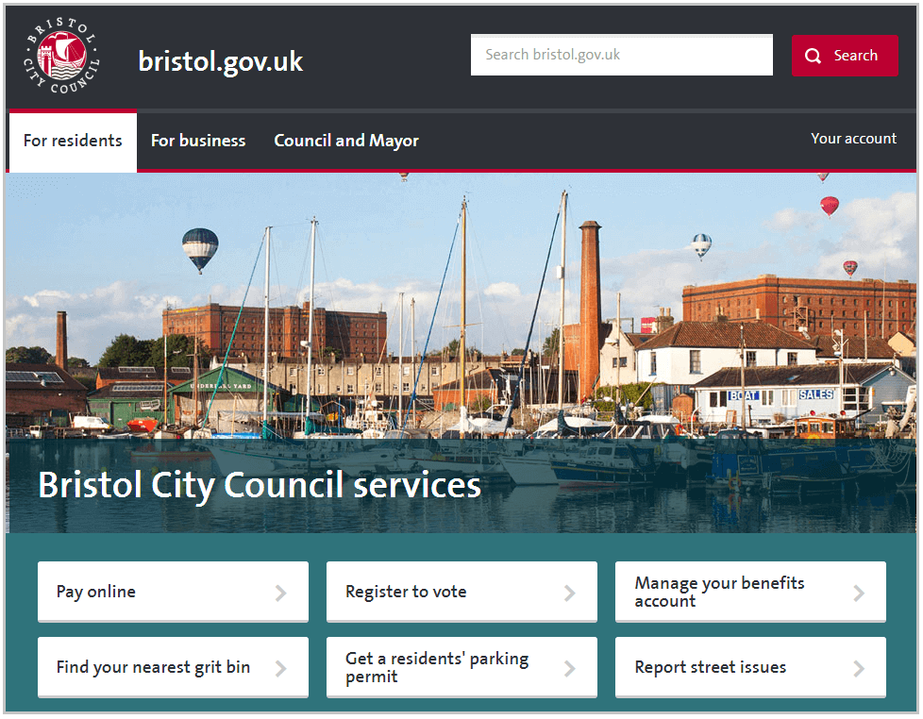Click the magnifier icon in the Search button
Image resolution: width=923 pixels, height=719 pixels.
pyautogui.click(x=813, y=56)
